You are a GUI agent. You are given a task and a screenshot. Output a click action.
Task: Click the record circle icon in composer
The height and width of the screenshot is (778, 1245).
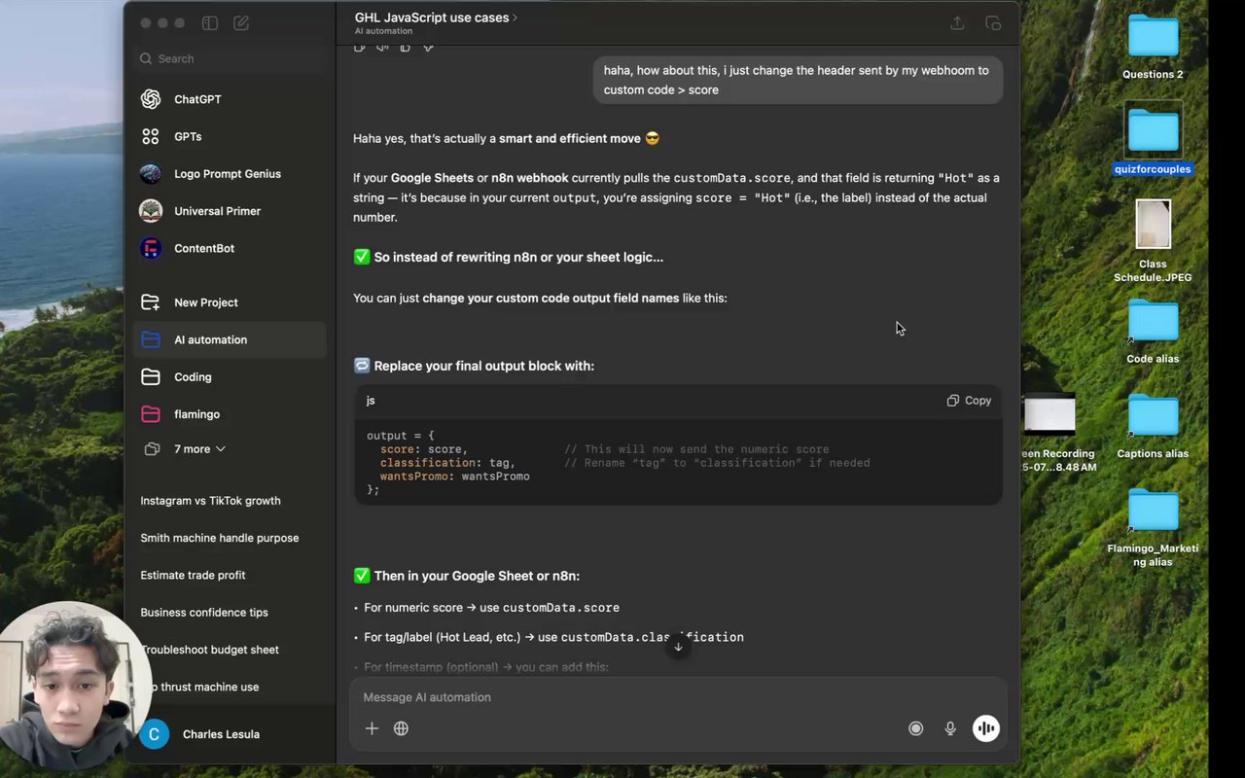pos(915,728)
